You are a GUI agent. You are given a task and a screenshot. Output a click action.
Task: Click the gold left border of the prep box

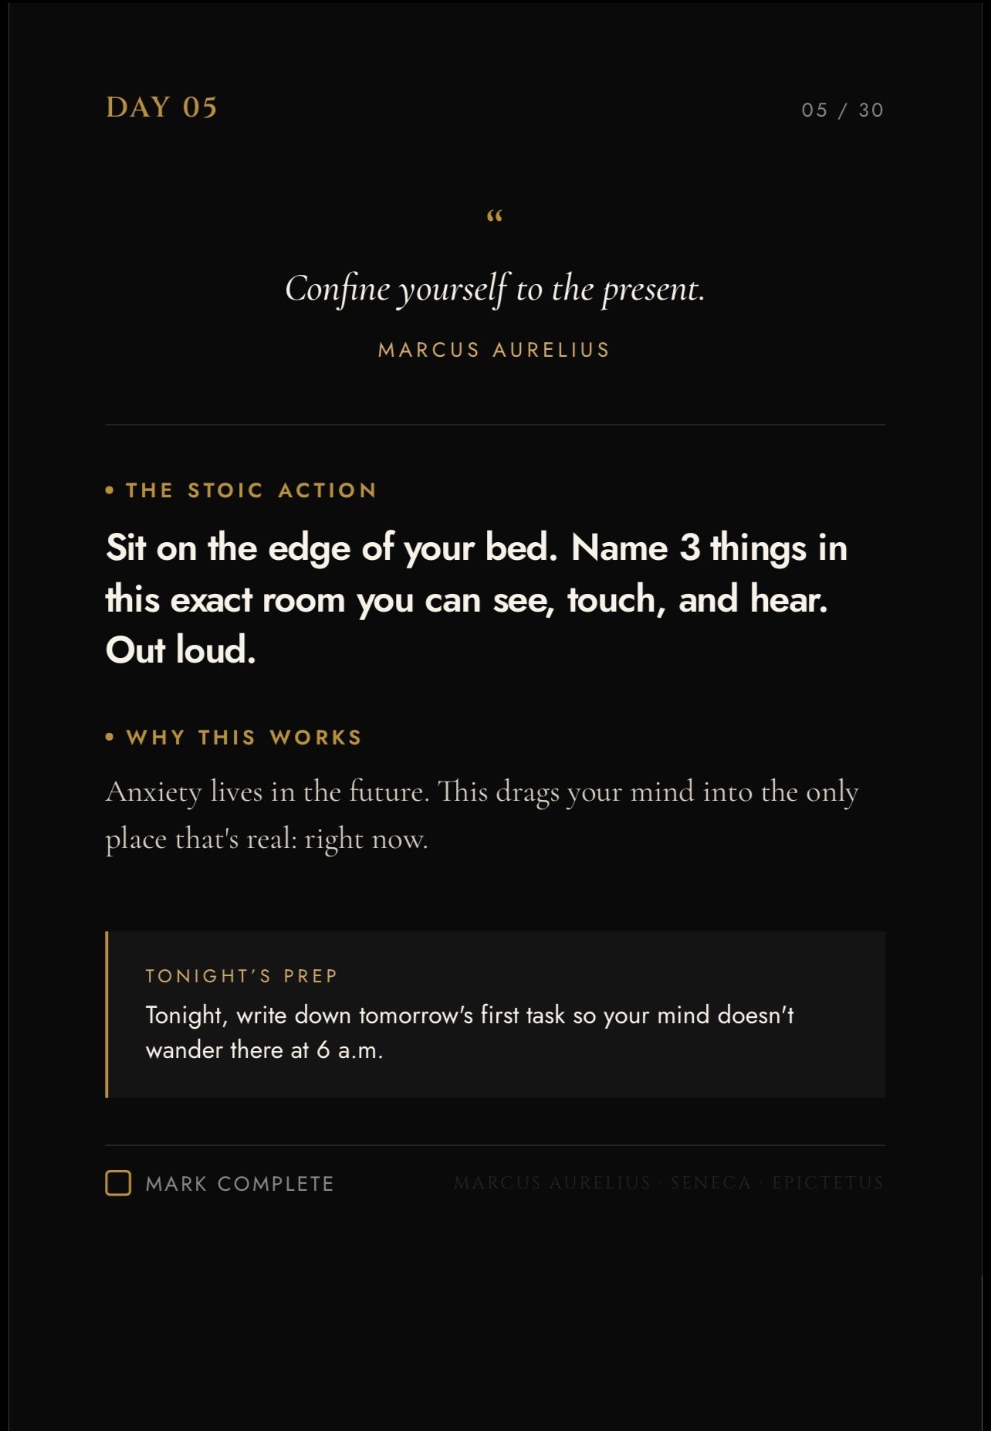[x=107, y=1014]
